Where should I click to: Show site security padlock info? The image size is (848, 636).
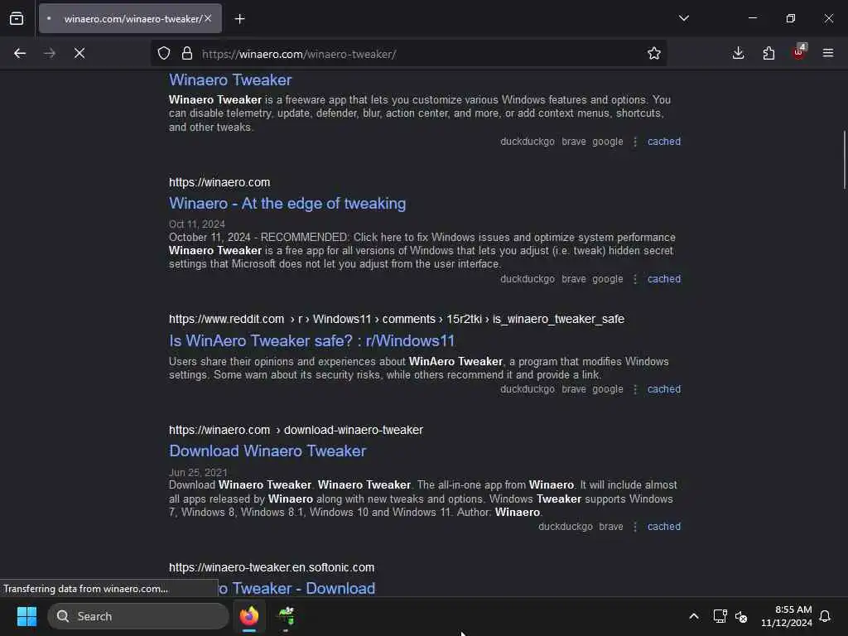click(x=187, y=53)
